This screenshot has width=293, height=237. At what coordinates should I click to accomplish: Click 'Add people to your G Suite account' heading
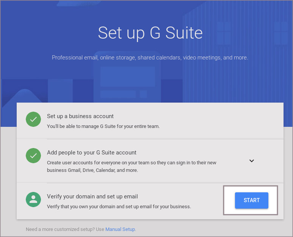point(91,153)
